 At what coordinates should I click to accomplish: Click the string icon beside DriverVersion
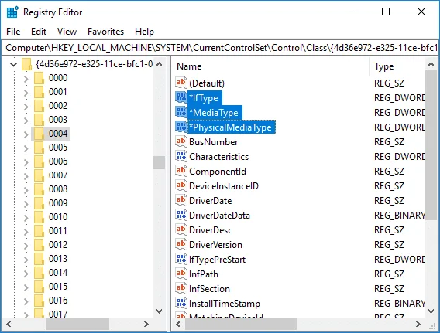click(181, 244)
